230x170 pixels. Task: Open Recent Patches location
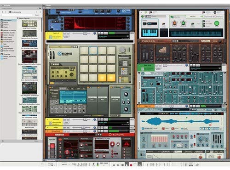click(x=9, y=51)
